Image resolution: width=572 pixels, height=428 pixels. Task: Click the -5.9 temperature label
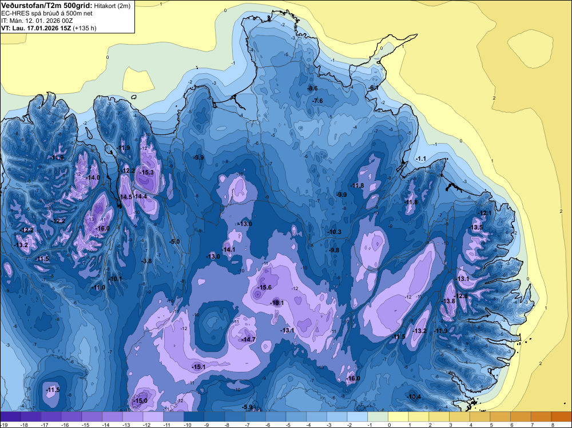pos(247,407)
